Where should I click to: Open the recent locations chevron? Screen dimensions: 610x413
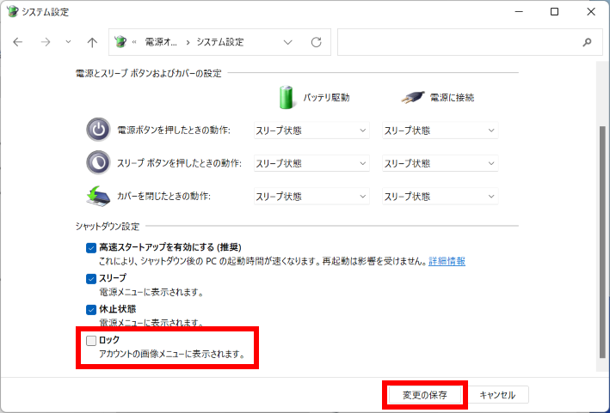click(x=69, y=42)
